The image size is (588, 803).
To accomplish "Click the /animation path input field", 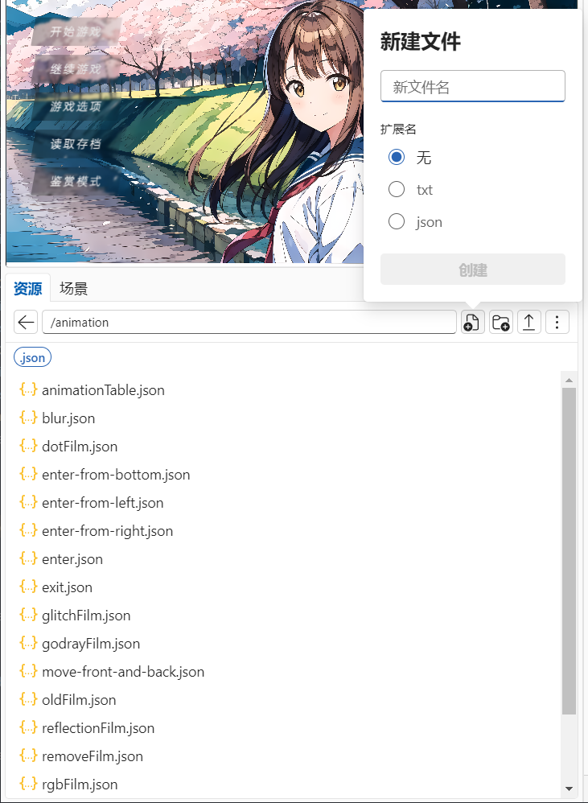I will click(x=249, y=322).
